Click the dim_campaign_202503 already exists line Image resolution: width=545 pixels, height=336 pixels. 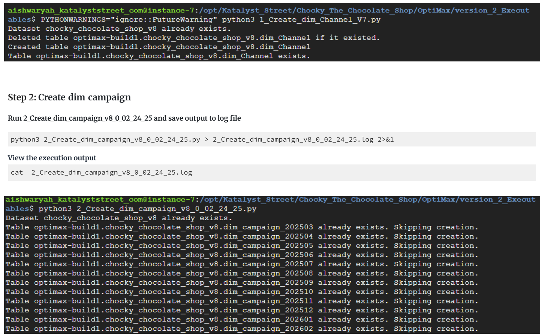click(242, 227)
